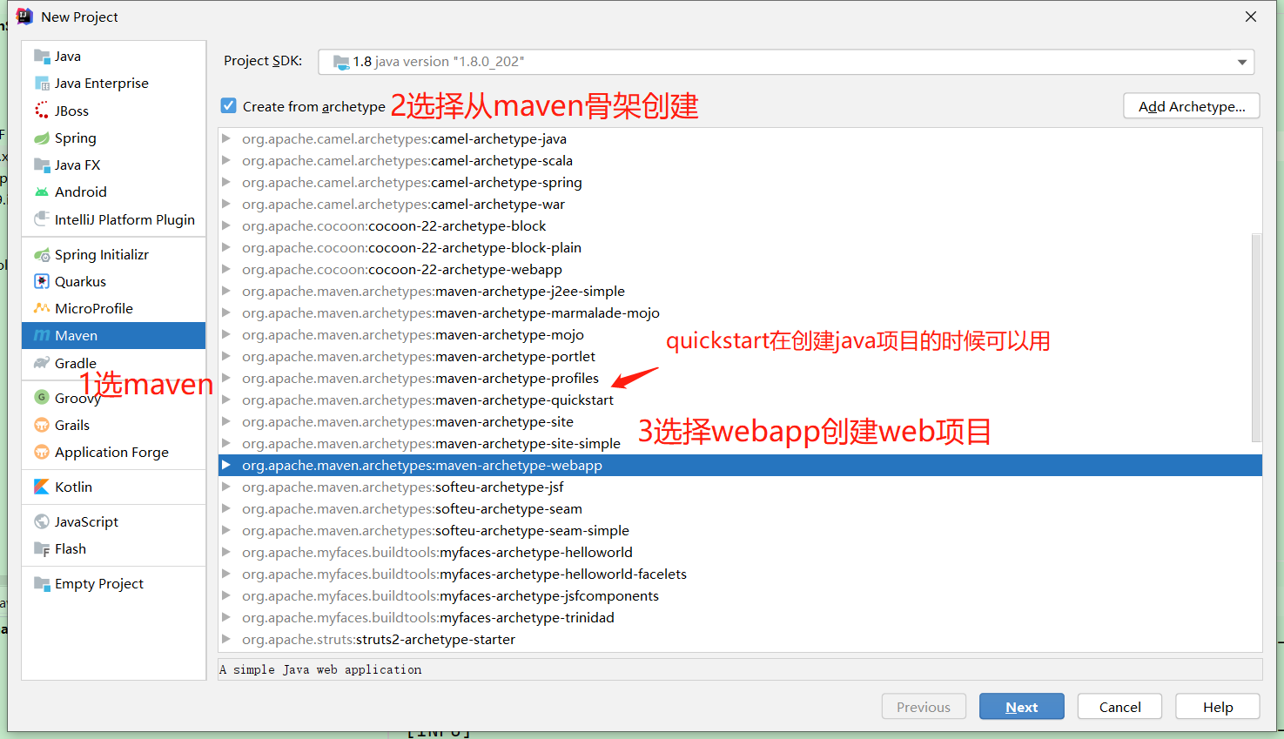Click the Application Forge icon
The width and height of the screenshot is (1284, 739).
[x=42, y=452]
